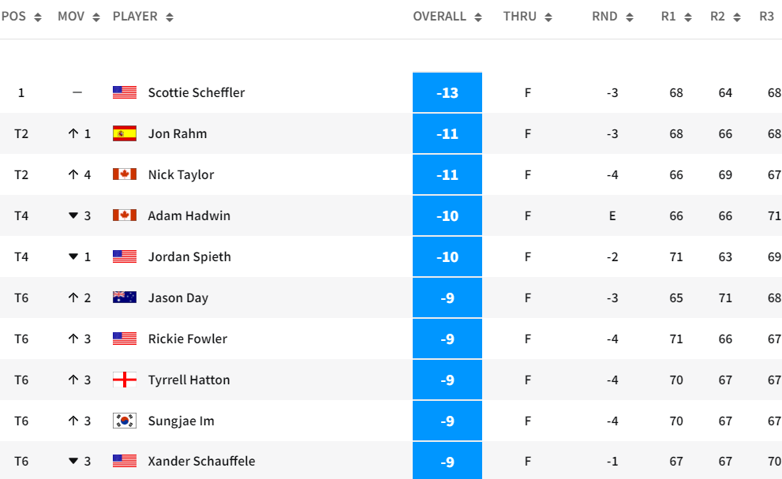Click the Canada flag beside Nick Taylor
Screen dimensions: 782x479
[x=125, y=174]
